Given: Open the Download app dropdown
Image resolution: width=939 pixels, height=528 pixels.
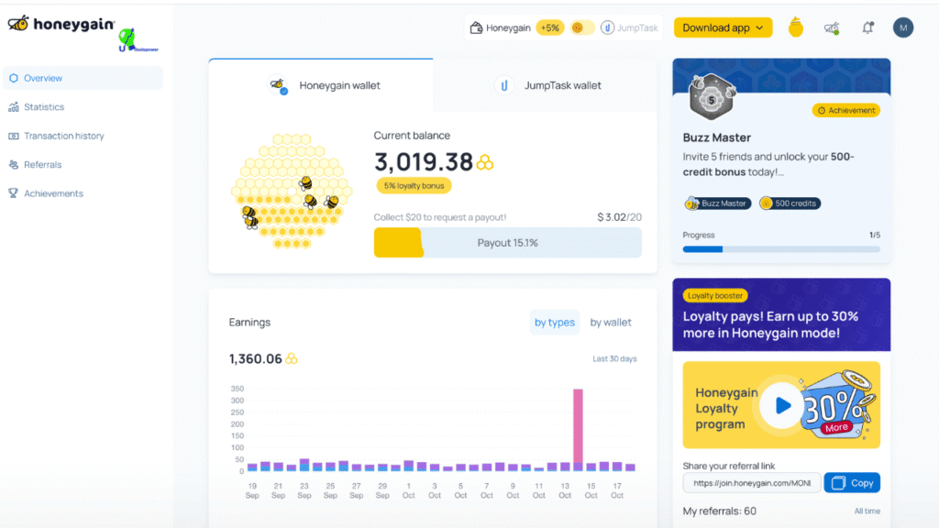Looking at the screenshot, I should point(723,27).
